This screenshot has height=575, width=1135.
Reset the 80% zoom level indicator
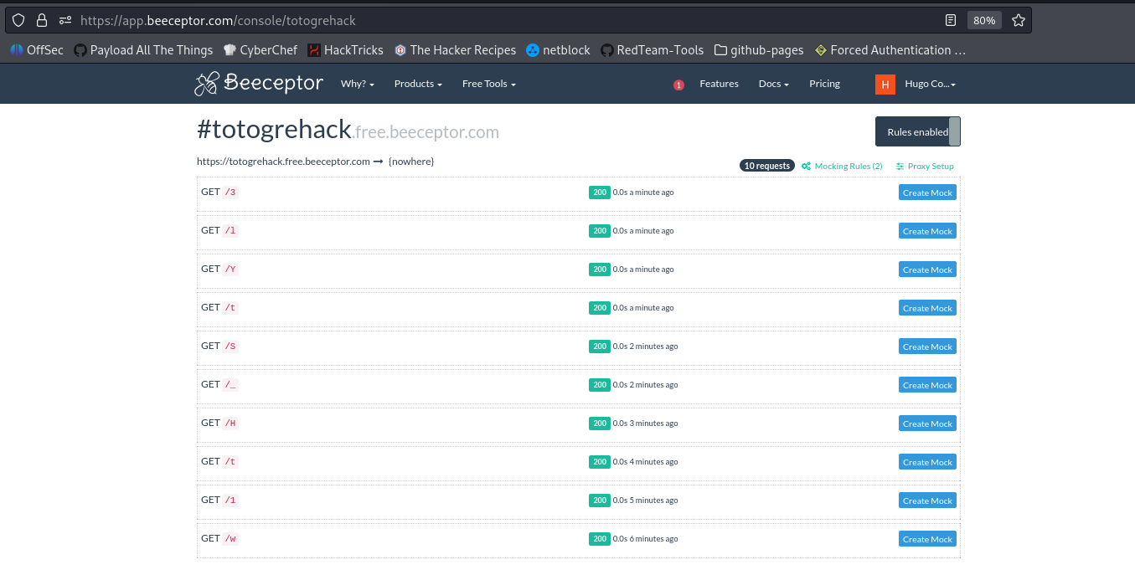click(x=984, y=20)
